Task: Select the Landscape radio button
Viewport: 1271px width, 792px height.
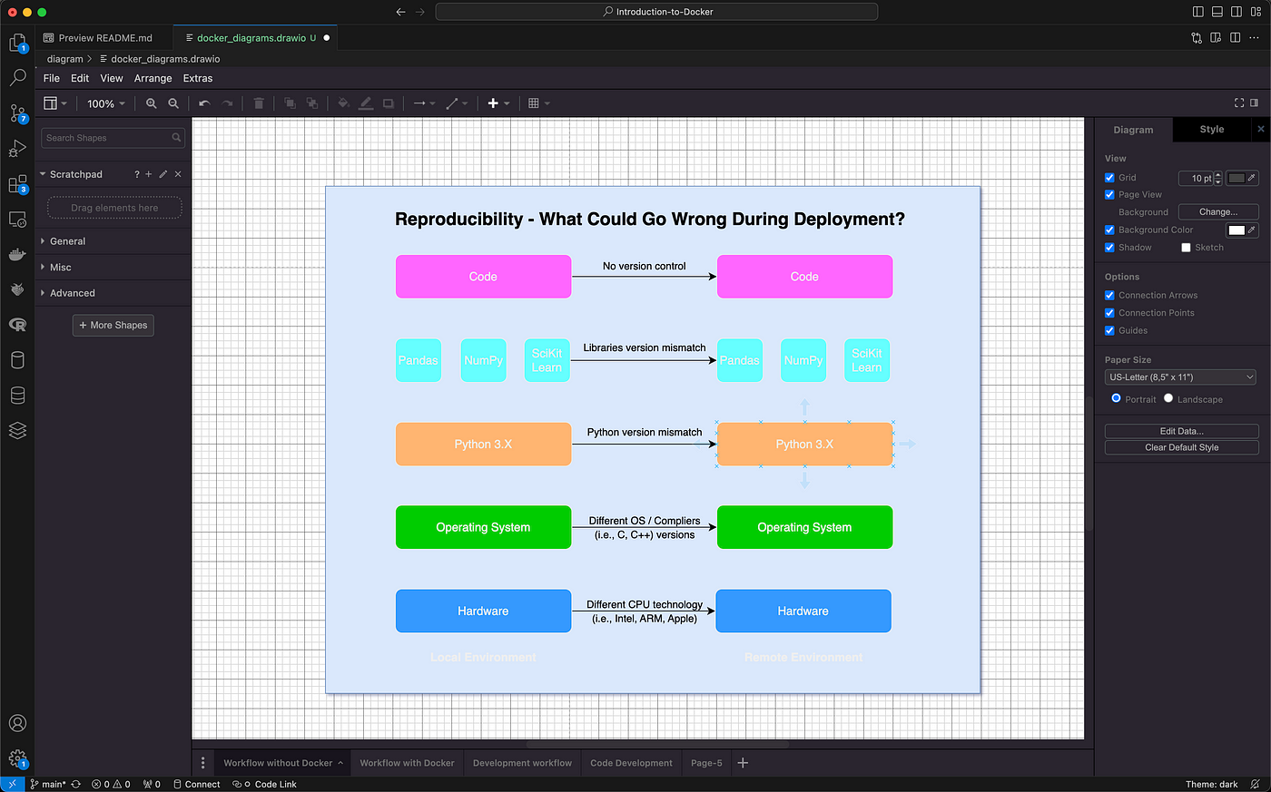Action: (1168, 398)
